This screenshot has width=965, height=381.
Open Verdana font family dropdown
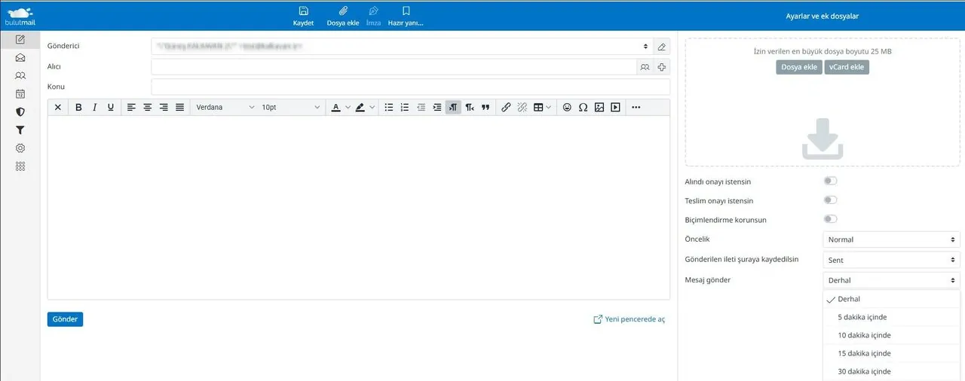225,108
